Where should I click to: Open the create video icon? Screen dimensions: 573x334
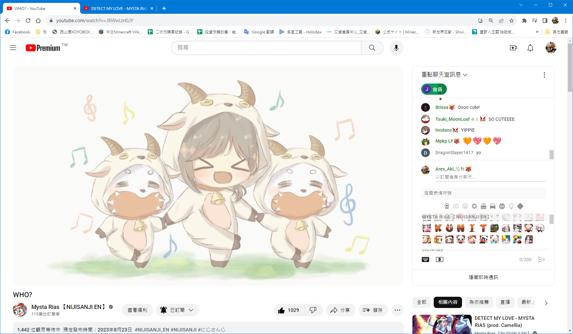(x=513, y=48)
